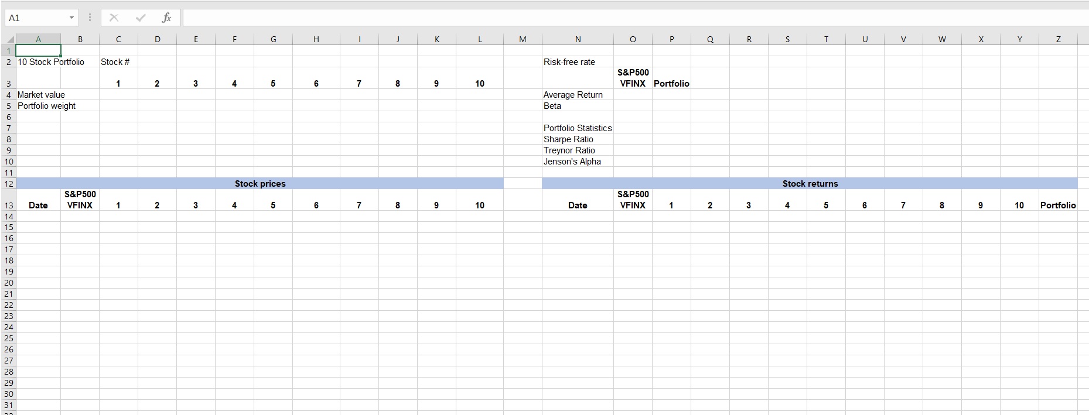Screen dimensions: 1089x415
Task: Select column Z header
Action: coord(1058,39)
